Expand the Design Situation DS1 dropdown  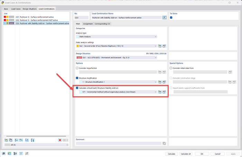tap(117, 57)
